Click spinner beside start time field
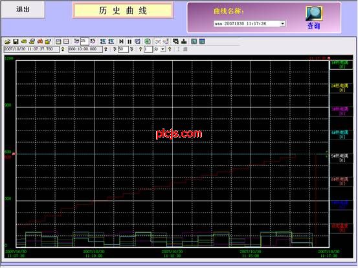358x268 pixels. [x=63, y=49]
